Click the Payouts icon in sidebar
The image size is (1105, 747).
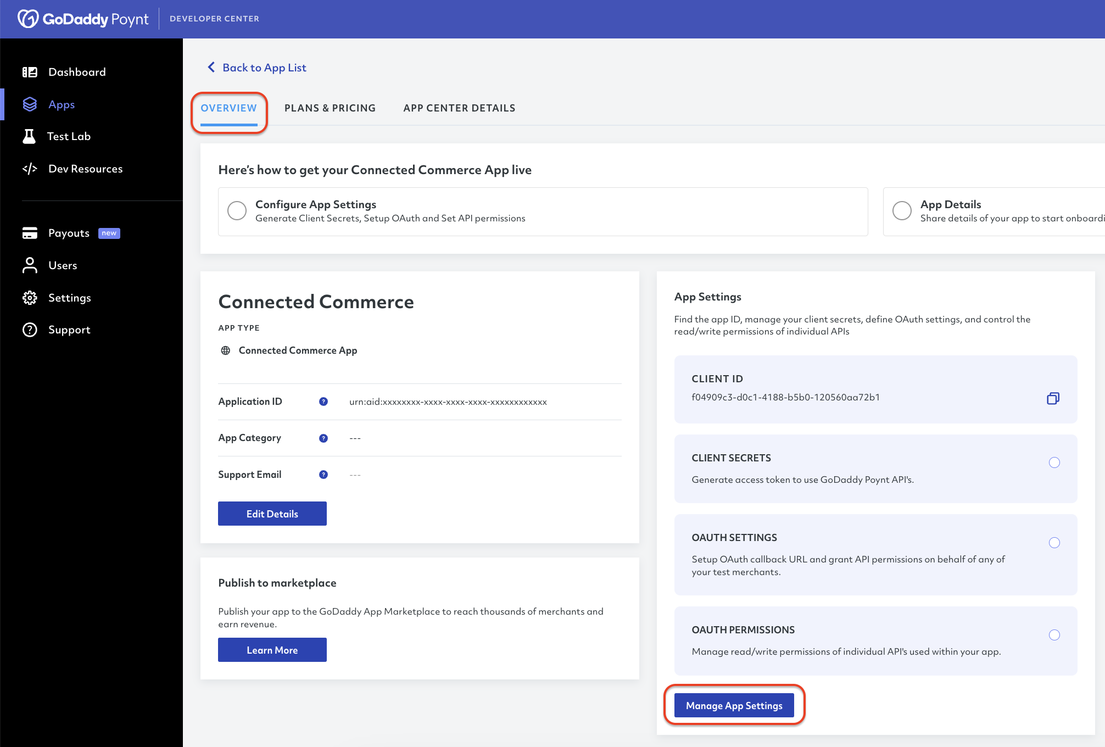click(x=29, y=232)
